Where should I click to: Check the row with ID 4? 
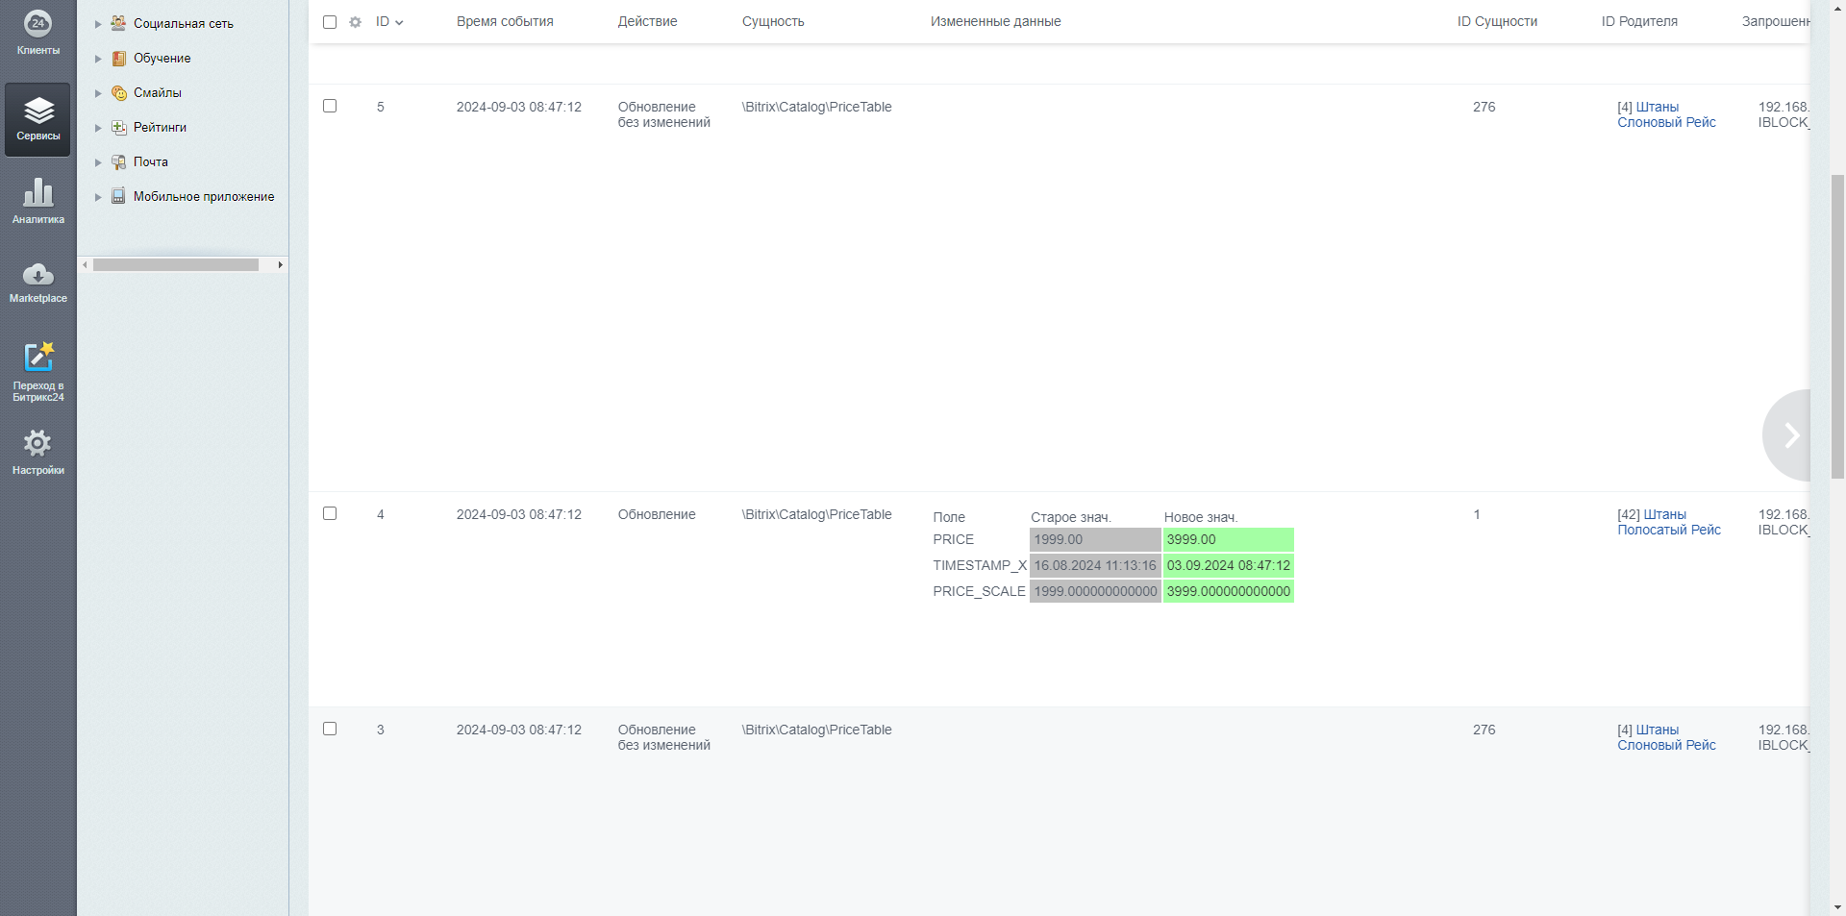tap(330, 513)
